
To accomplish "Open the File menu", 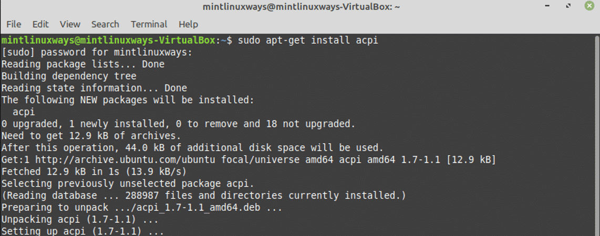I will 14,25.
